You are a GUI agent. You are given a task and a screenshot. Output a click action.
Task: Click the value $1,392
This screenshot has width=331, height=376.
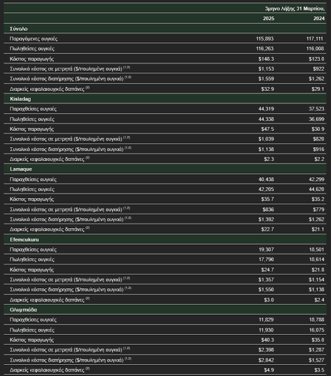pos(266,219)
